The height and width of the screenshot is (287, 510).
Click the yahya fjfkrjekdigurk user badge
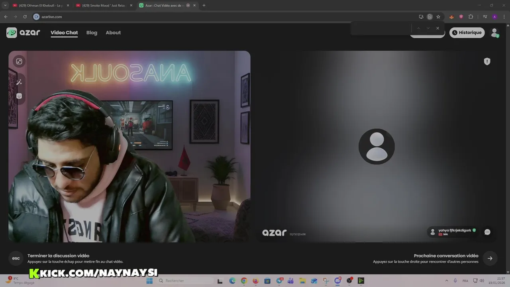[x=453, y=232]
